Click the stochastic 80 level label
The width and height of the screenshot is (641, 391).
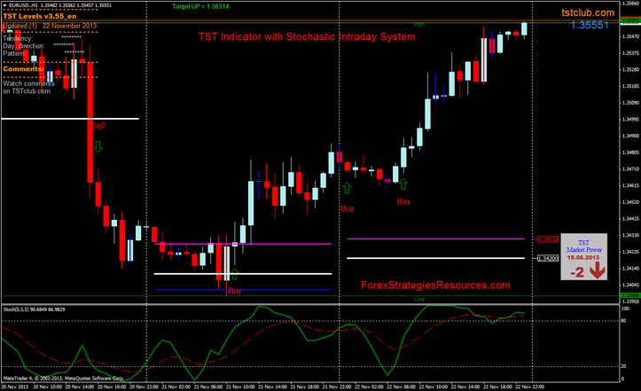tap(623, 321)
